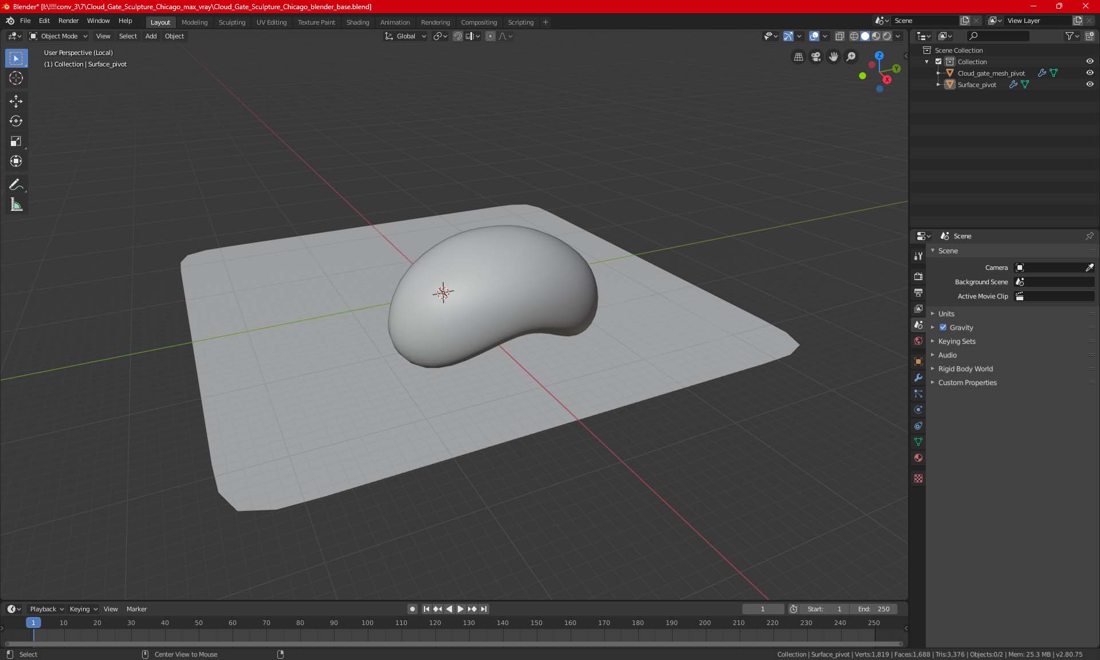
Task: Expand the Units panel
Action: click(946, 314)
